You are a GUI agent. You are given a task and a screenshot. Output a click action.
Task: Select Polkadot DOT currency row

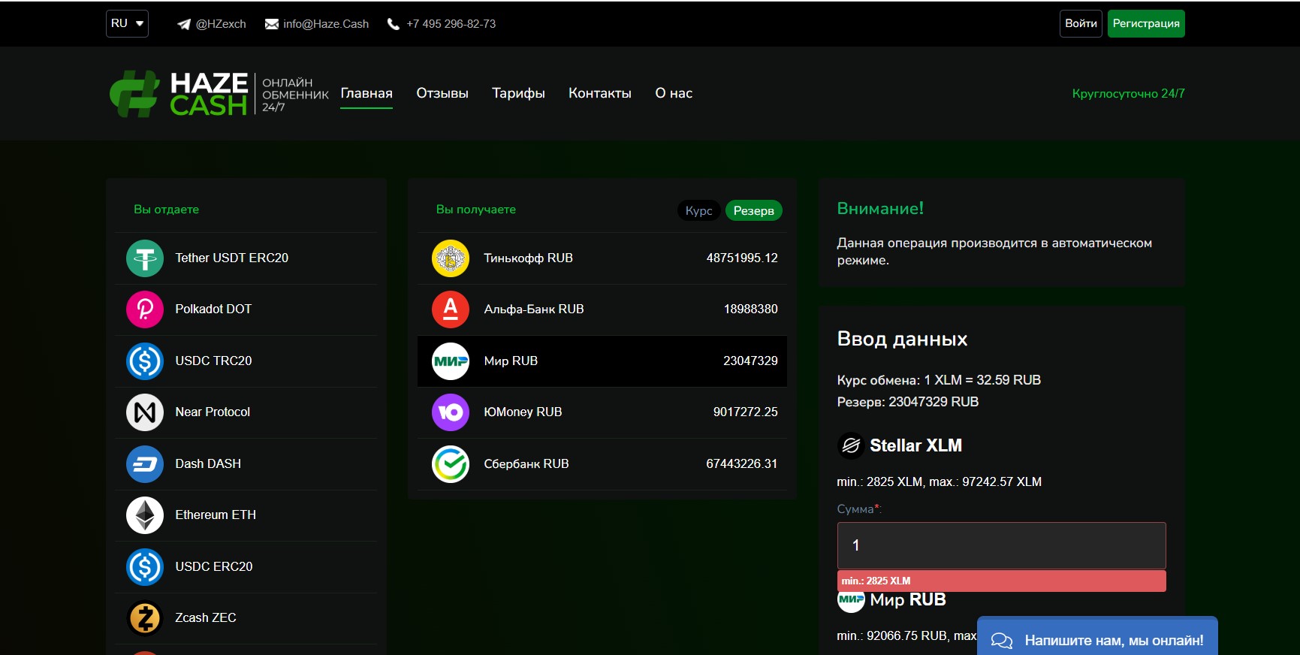246,309
